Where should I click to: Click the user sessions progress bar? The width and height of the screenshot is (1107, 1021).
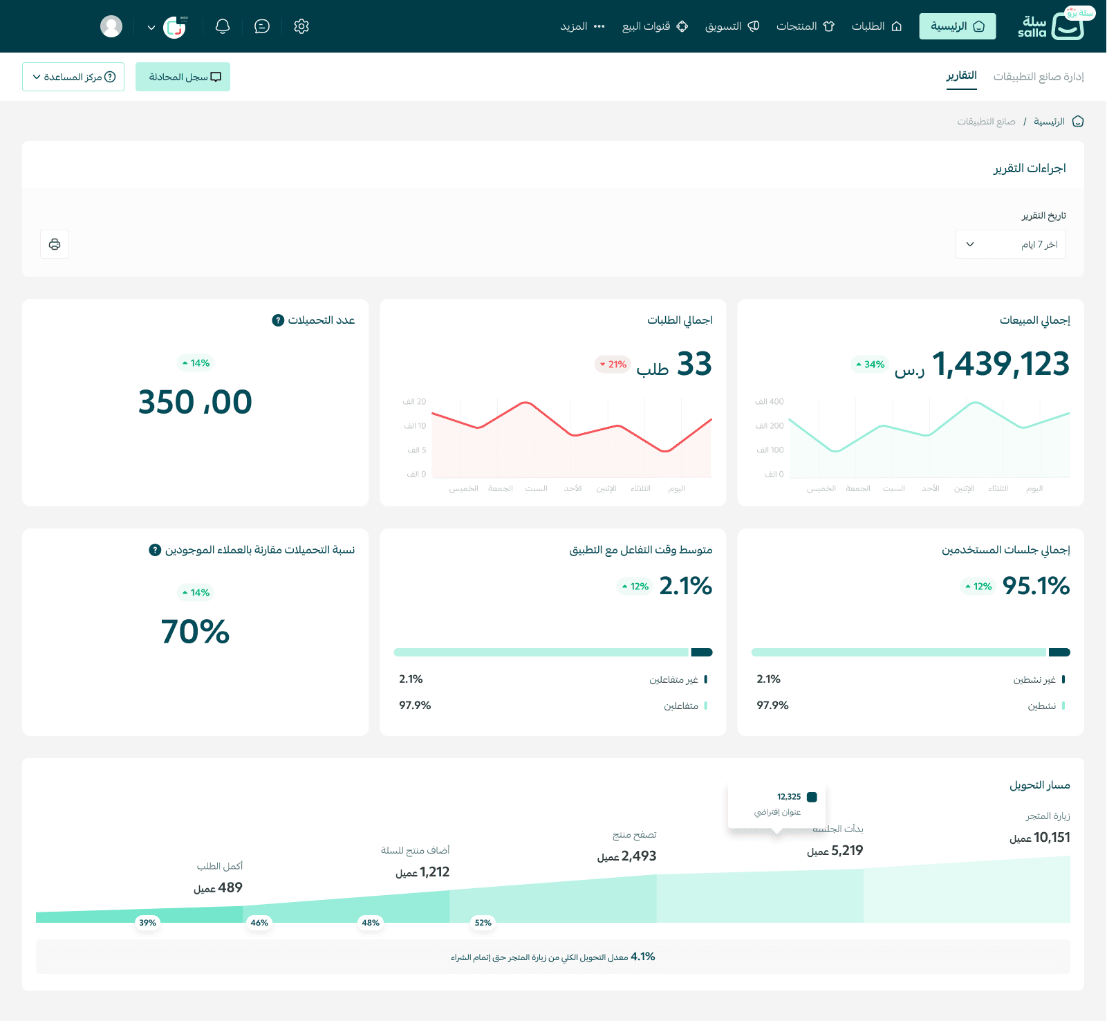pyautogui.click(x=911, y=652)
